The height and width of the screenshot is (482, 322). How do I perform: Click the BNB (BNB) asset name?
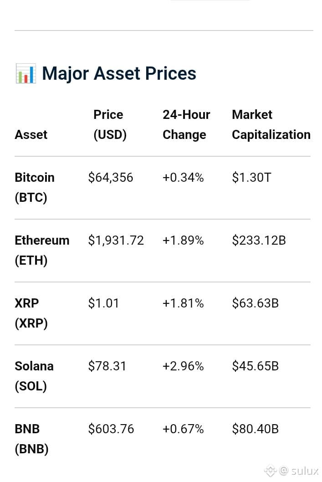(31, 439)
